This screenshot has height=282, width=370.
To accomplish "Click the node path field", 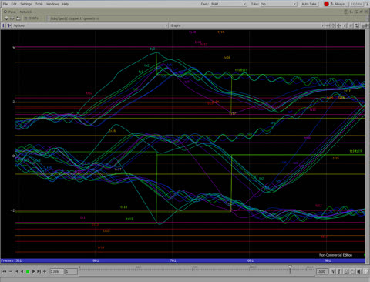I will click(206, 18).
